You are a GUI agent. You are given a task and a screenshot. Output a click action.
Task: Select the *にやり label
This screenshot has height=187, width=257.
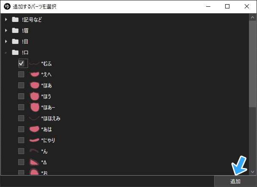48,140
